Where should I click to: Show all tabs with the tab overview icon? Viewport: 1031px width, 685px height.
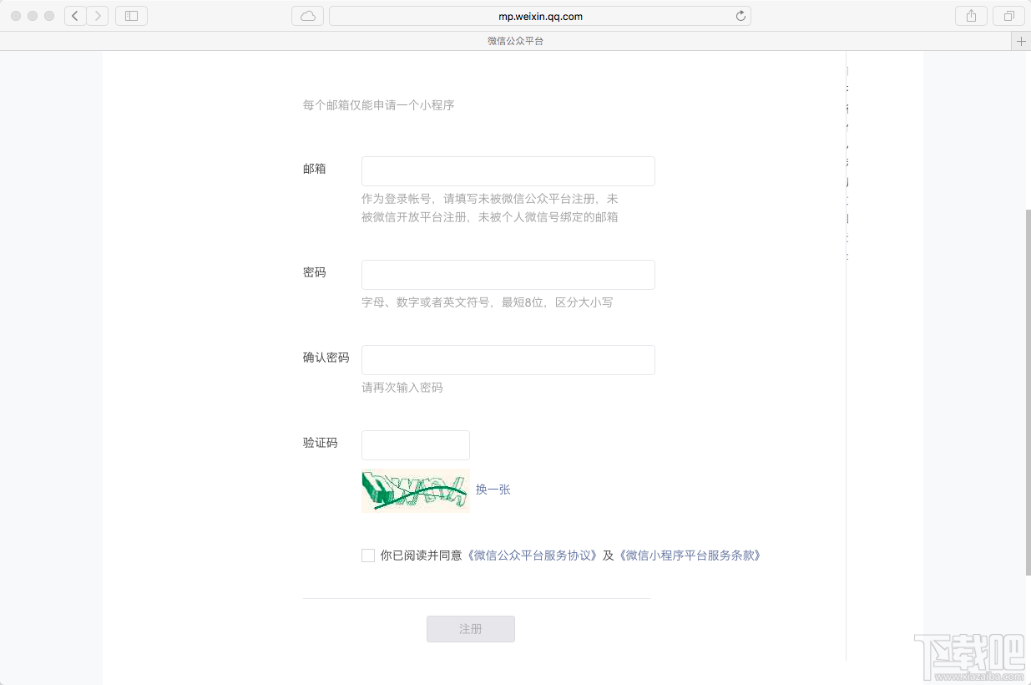coord(1009,15)
